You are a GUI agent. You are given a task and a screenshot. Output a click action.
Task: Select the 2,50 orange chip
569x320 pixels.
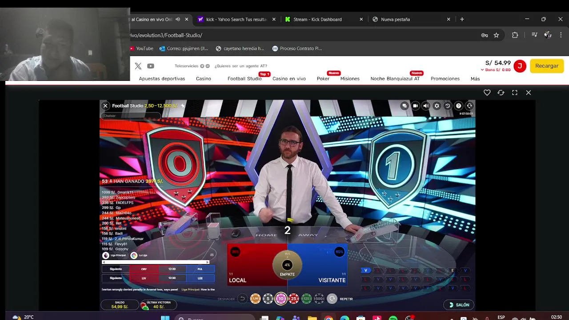pos(255,299)
